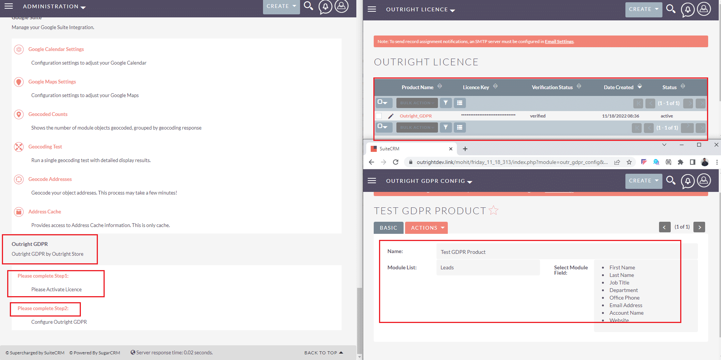
Task: Open Address Cache link
Action: (45, 212)
